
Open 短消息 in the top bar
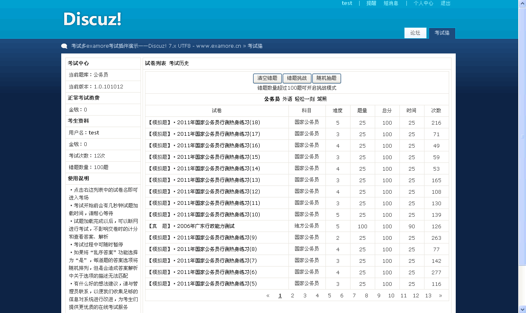[x=391, y=3]
